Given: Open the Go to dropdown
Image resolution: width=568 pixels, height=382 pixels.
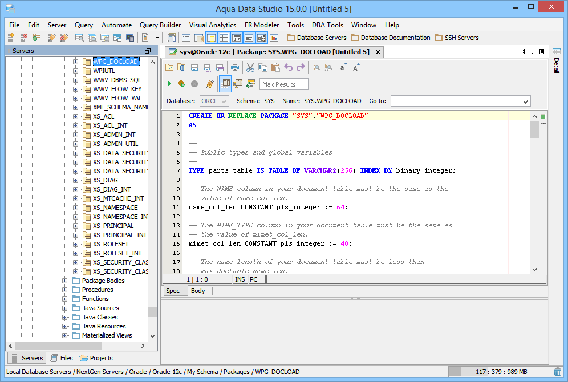Looking at the screenshot, I should click(525, 101).
